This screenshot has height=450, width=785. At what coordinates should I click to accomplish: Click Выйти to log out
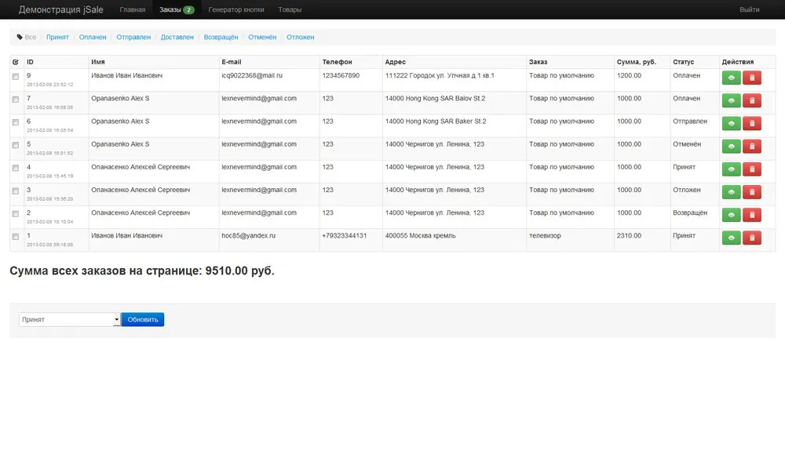point(749,9)
